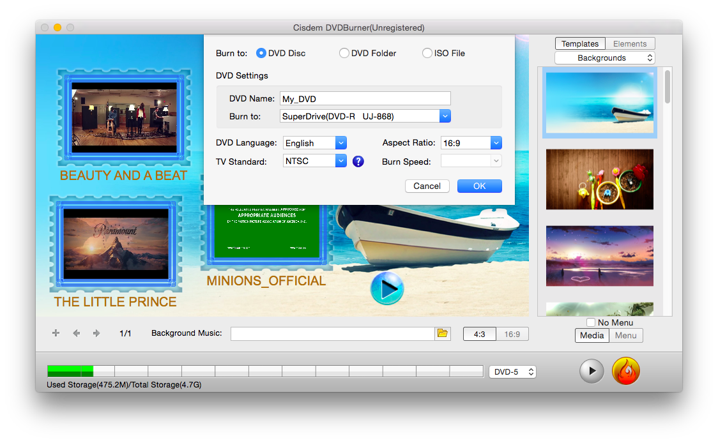Cancel the burn settings dialog

pos(427,186)
